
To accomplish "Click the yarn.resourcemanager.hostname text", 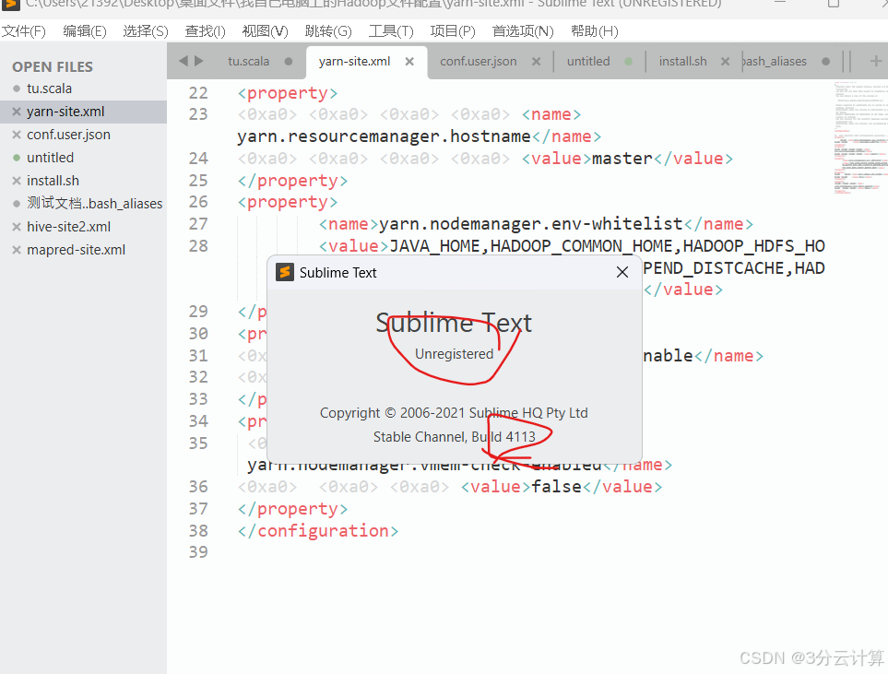I will [x=384, y=136].
